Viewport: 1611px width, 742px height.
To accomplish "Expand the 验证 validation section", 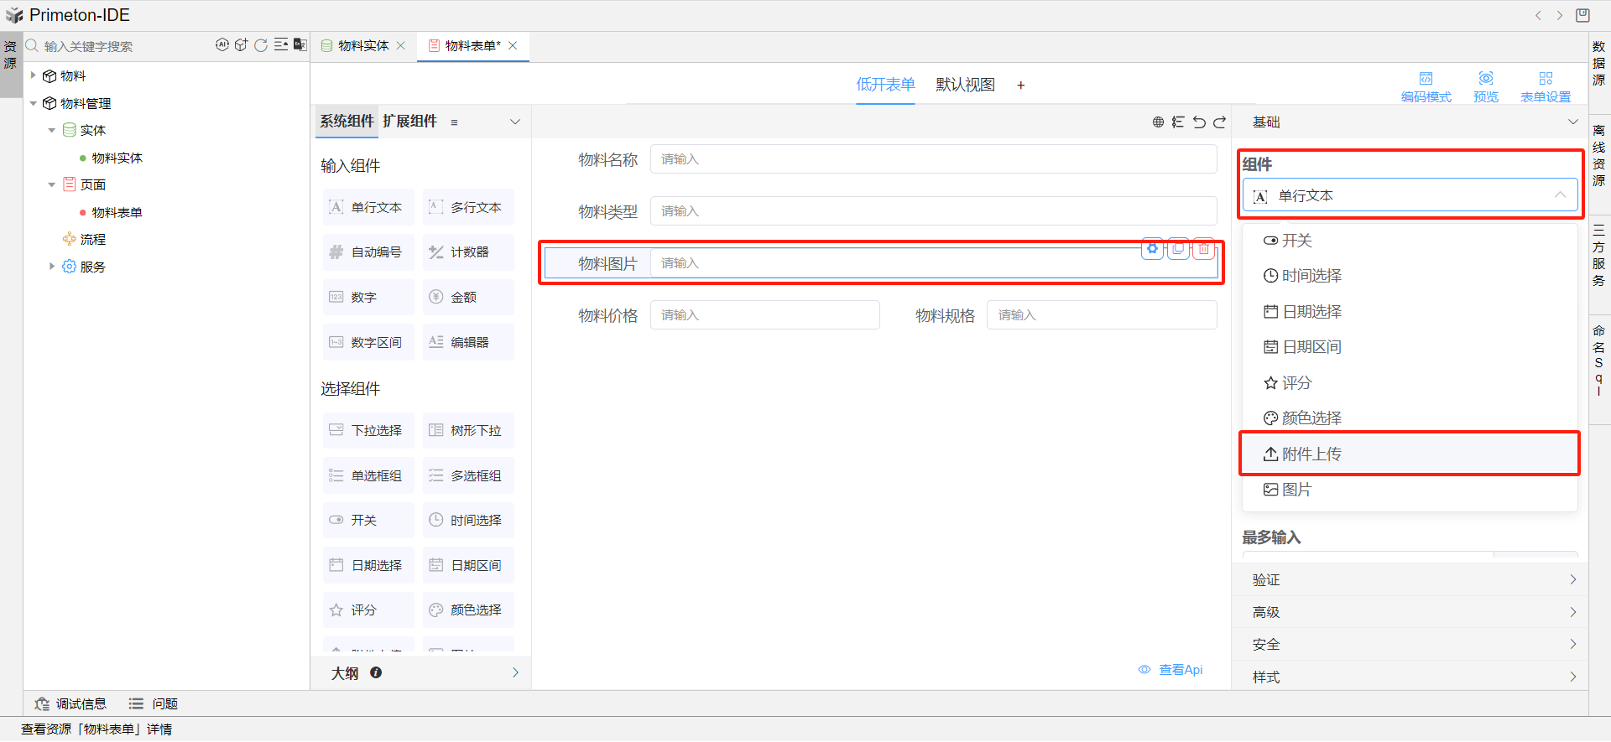I will pos(1410,579).
